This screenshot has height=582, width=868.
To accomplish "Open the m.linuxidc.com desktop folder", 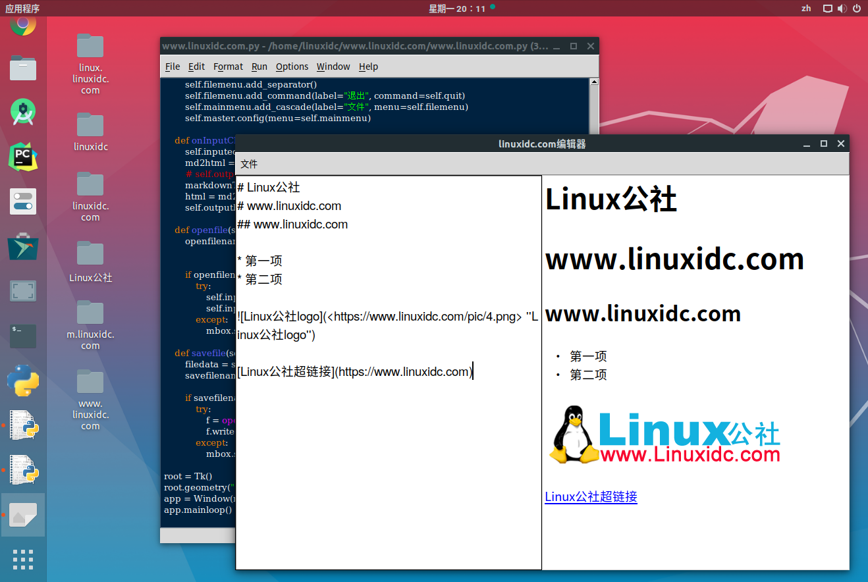I will click(x=90, y=325).
